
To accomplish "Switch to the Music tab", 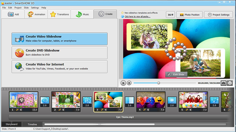I will pyautogui.click(x=82, y=14).
